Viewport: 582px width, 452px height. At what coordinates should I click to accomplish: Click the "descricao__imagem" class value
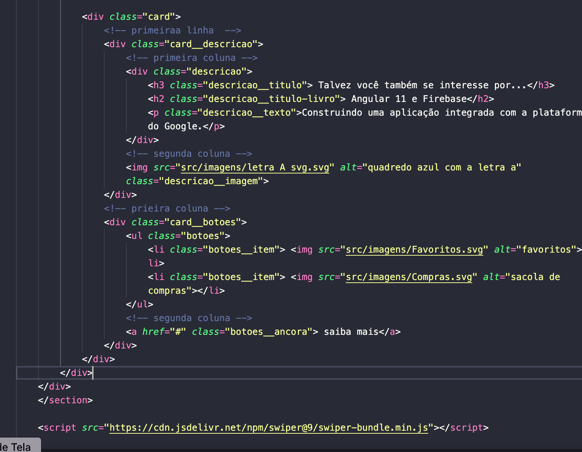click(x=211, y=181)
